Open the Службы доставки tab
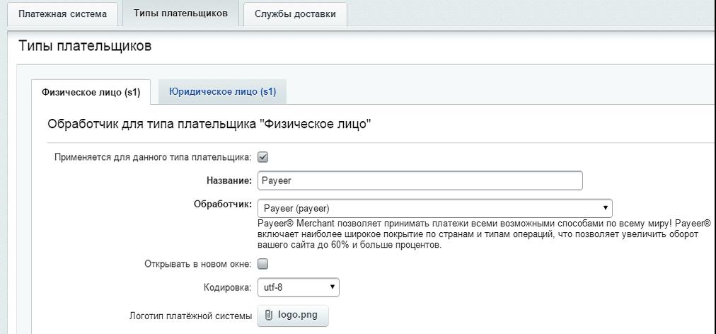Viewport: 716px width, 334px height. [290, 14]
